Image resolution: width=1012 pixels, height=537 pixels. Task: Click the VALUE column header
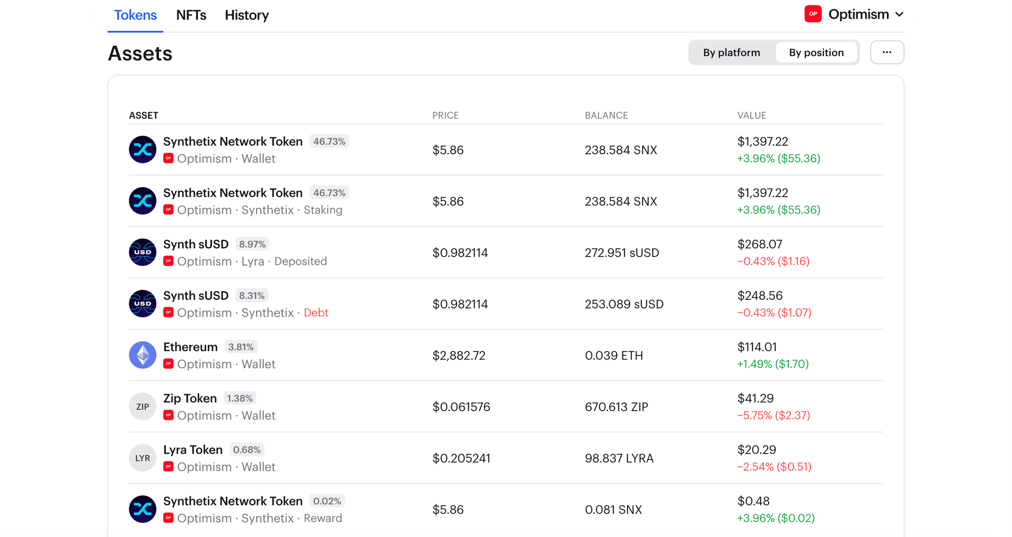click(751, 115)
